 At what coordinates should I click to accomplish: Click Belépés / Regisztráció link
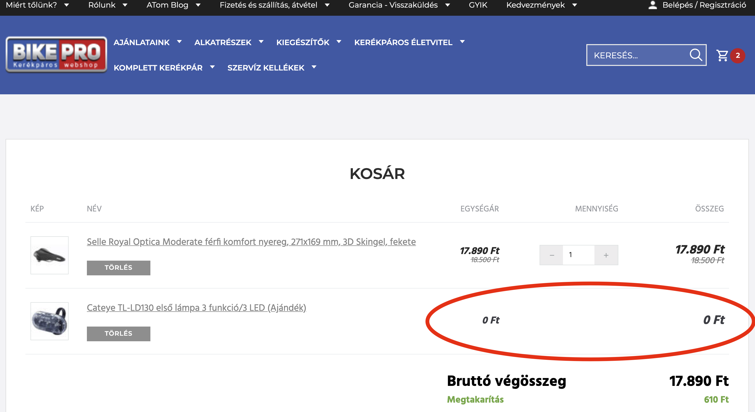tap(704, 5)
